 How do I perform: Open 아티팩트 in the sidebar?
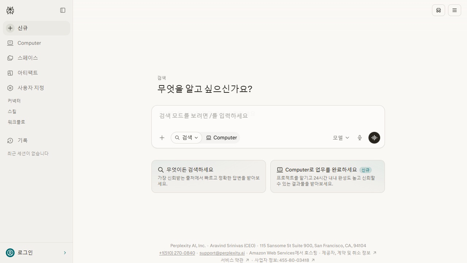[36, 73]
